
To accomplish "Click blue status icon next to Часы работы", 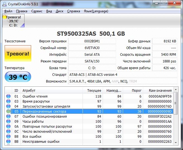I will tap(8, 122).
